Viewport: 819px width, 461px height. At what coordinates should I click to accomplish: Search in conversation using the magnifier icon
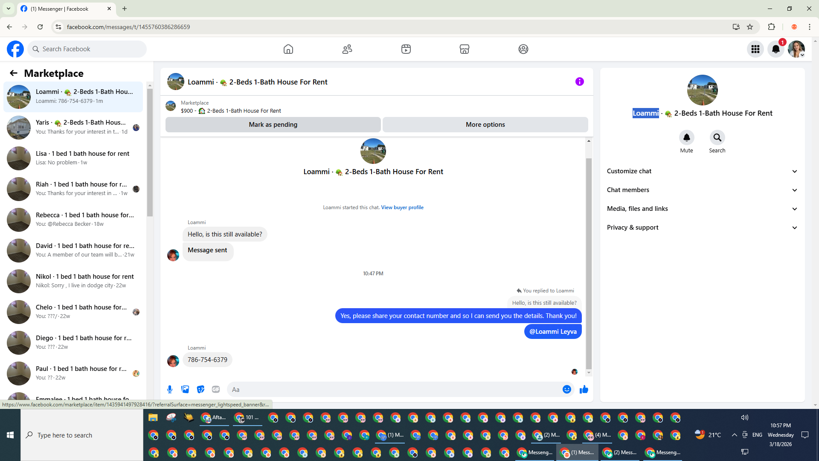(x=717, y=138)
